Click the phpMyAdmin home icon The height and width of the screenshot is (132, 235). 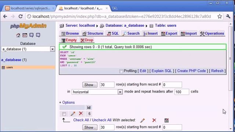[18, 35]
